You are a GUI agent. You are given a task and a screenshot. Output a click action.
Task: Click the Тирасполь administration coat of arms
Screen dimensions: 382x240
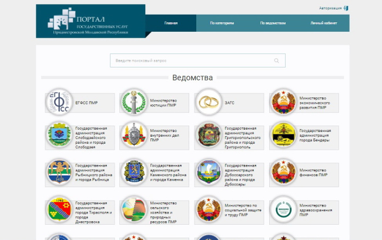pos(59,209)
